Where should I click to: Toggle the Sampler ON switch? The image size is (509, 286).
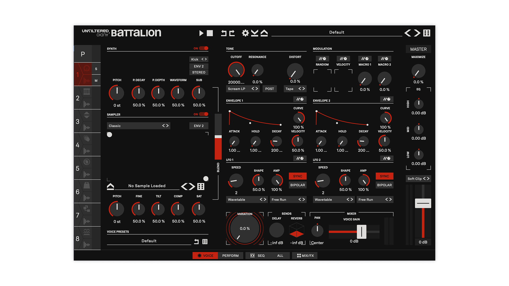point(204,114)
